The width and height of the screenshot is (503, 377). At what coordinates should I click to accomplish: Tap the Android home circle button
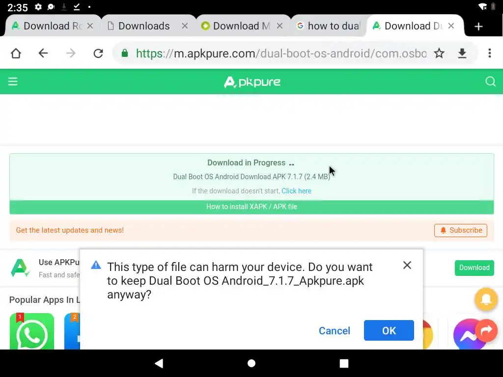[x=251, y=363]
